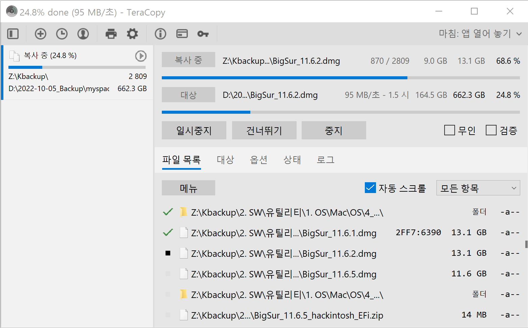Uncheck the 자동 스크롤 checkbox

pyautogui.click(x=370, y=188)
